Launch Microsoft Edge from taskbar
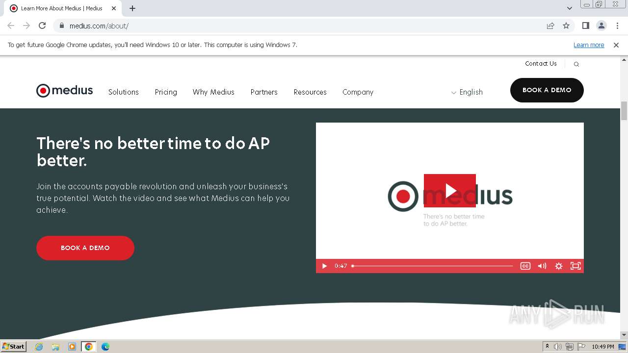628x353 pixels. (105, 347)
